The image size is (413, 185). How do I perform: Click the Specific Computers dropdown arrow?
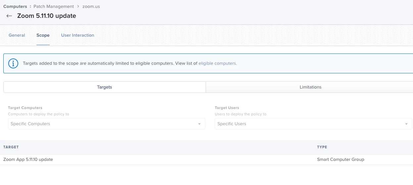(x=199, y=124)
